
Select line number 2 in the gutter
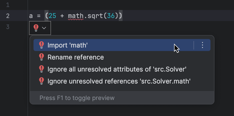coord(7,16)
